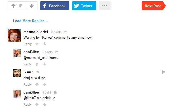The image size is (172, 108).
Task: Open mermaid_ariel's profile via username
Action: [36, 32]
